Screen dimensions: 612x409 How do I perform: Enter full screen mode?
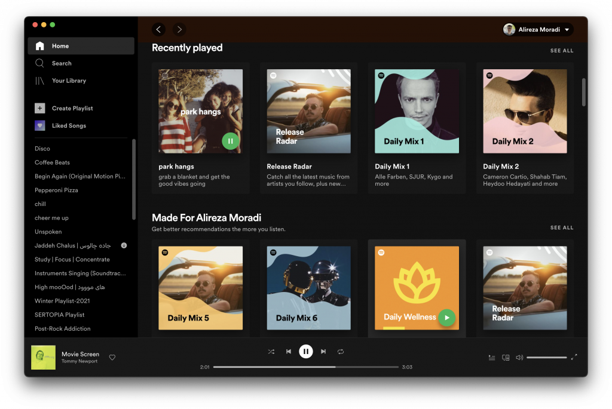click(574, 357)
